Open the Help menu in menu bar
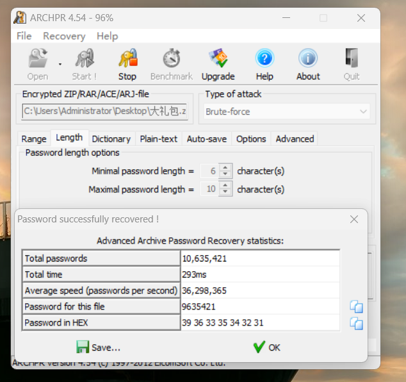 pyautogui.click(x=107, y=36)
